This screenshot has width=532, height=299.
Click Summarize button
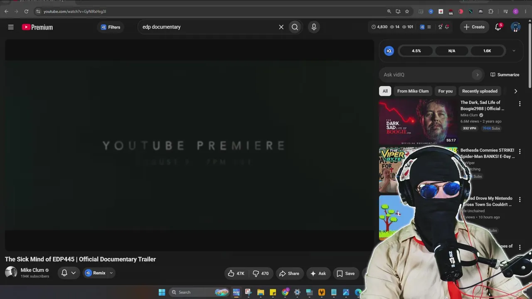[505, 75]
